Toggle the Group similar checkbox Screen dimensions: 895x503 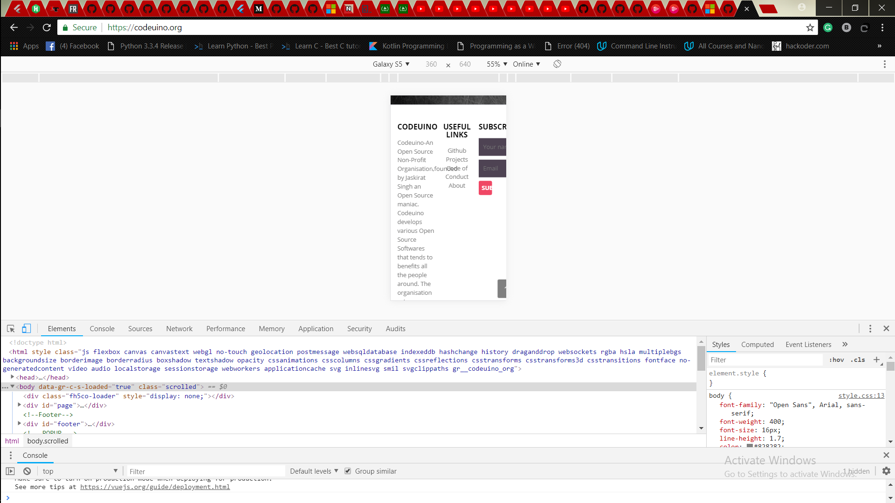(348, 471)
